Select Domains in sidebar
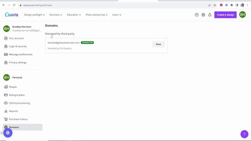This screenshot has width=251, height=141. [x=23, y=127]
